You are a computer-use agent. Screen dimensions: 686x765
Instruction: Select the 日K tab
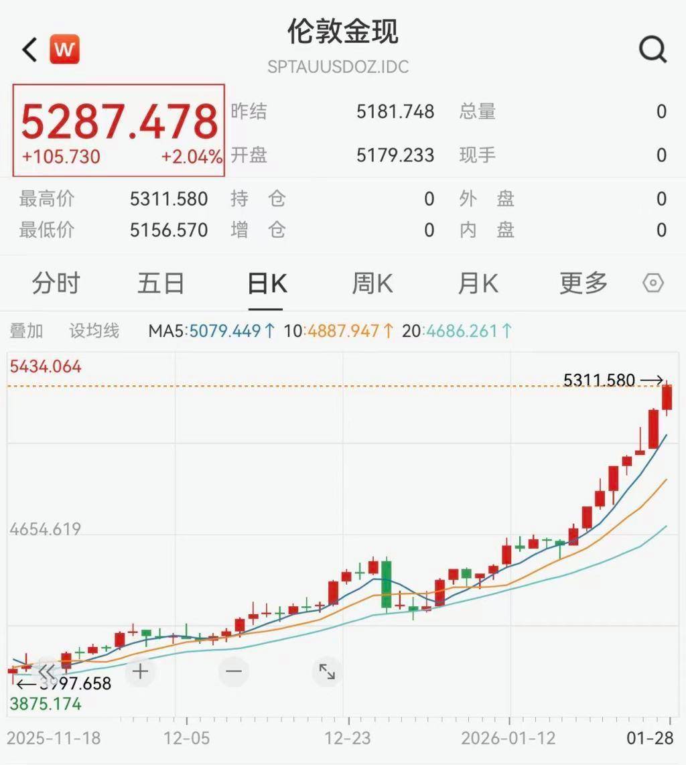[x=267, y=283]
